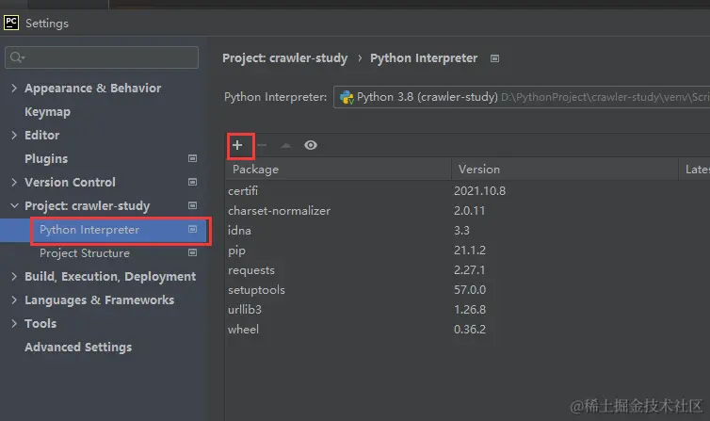Select the Tools tree item

[40, 323]
